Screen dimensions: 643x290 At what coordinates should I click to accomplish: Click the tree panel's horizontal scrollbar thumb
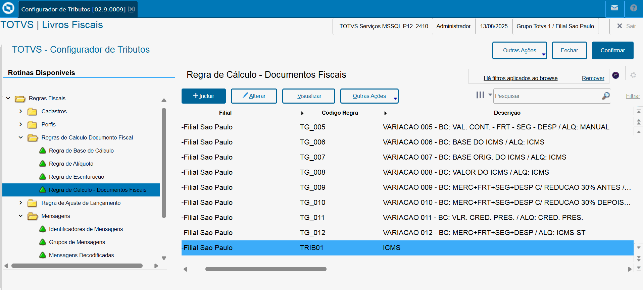77,266
